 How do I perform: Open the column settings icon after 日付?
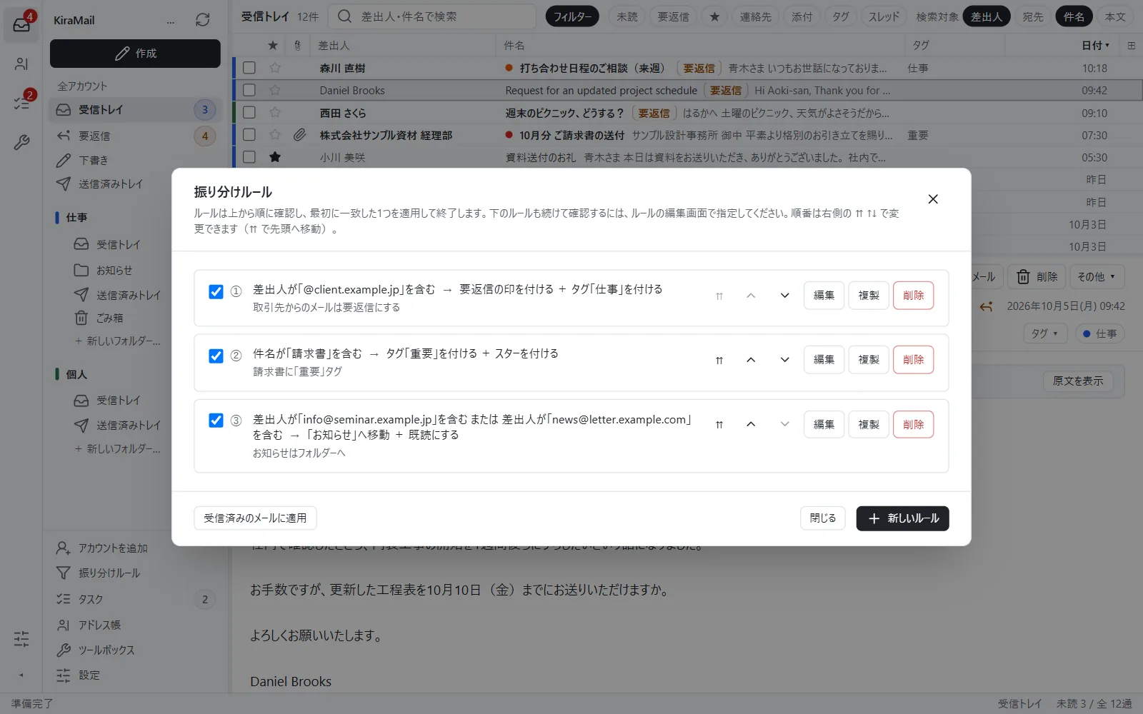1131,46
